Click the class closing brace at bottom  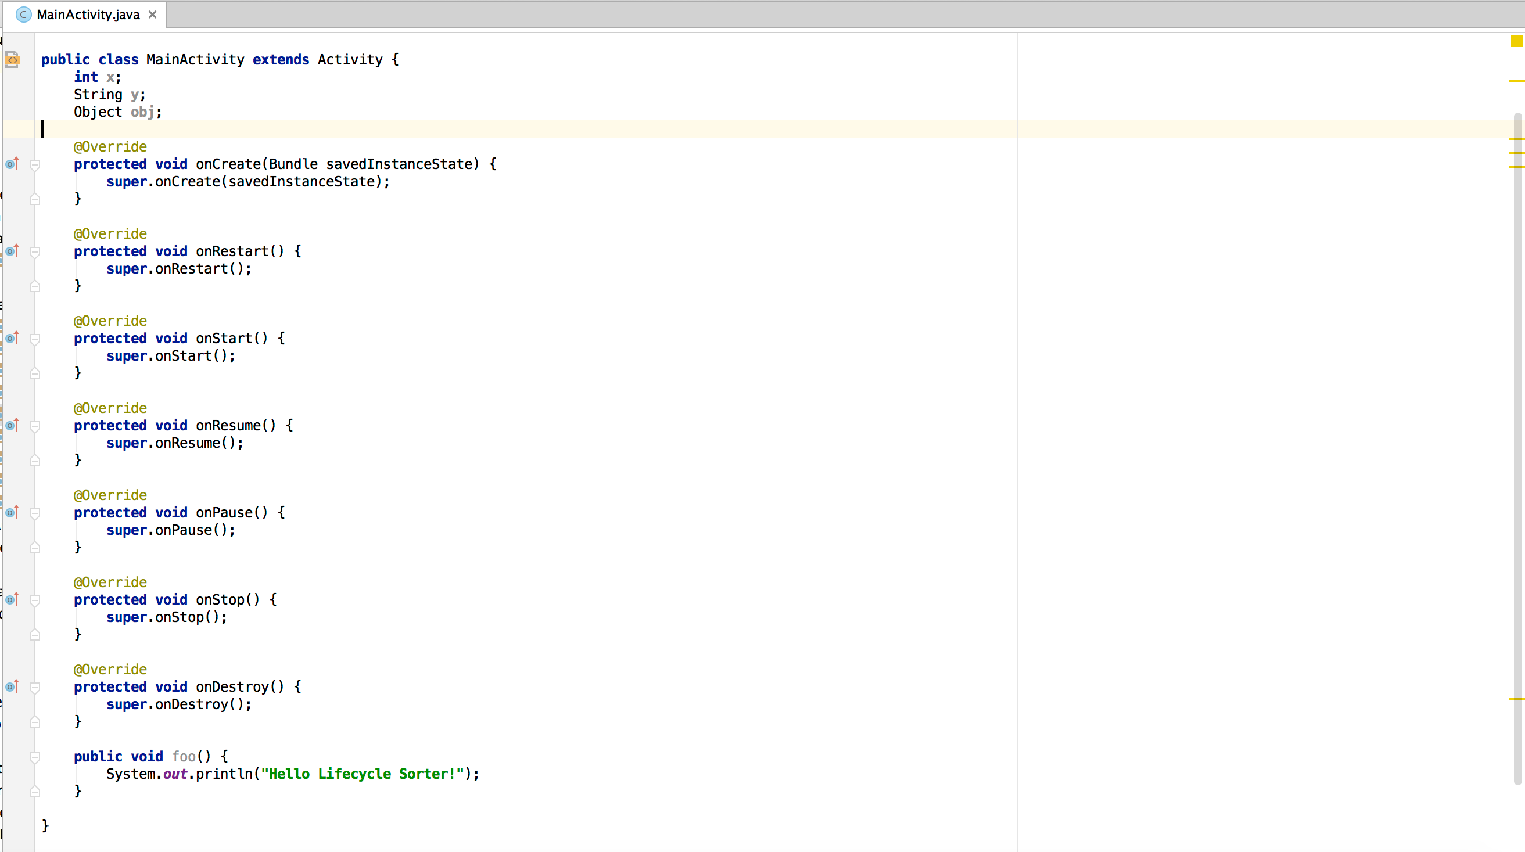45,826
